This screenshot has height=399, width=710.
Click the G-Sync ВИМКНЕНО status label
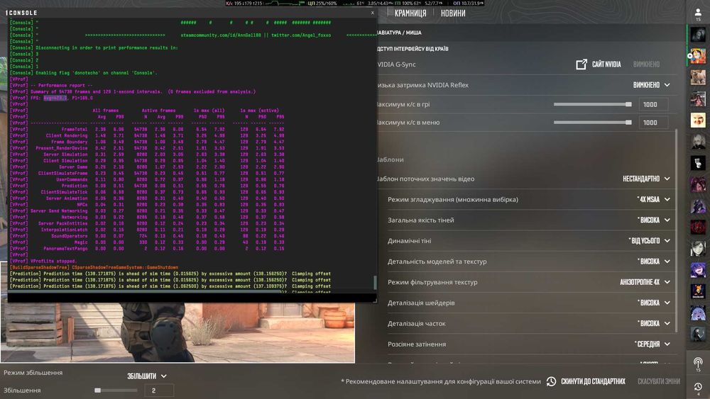click(646, 64)
